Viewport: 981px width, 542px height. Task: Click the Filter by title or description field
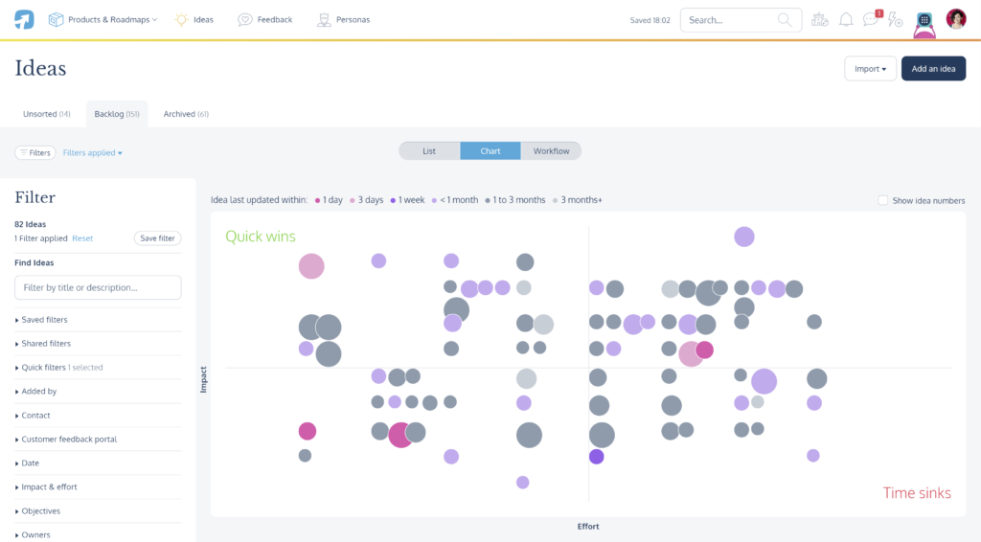[98, 287]
